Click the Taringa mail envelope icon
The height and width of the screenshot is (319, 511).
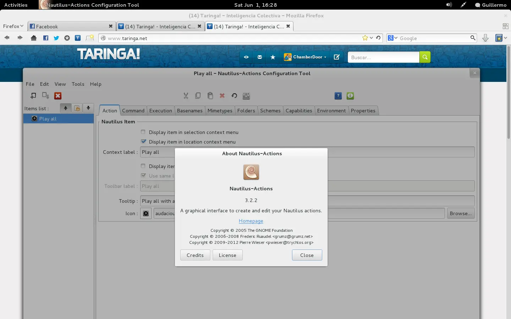click(260, 57)
